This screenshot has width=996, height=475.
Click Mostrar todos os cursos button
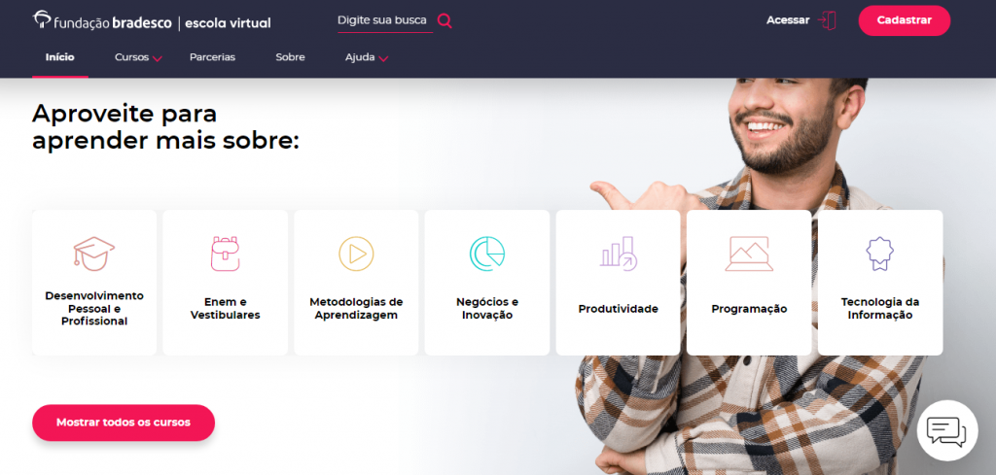(124, 423)
